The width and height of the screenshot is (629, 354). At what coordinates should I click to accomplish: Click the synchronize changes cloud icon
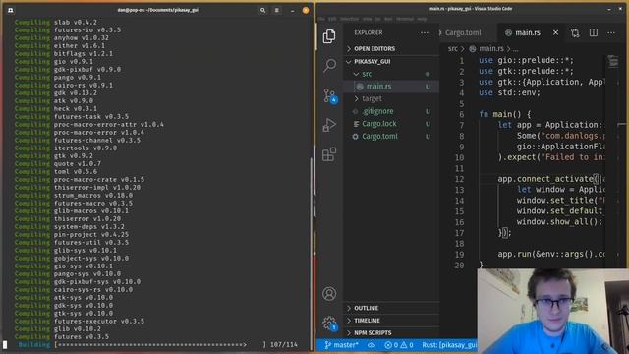(372, 345)
